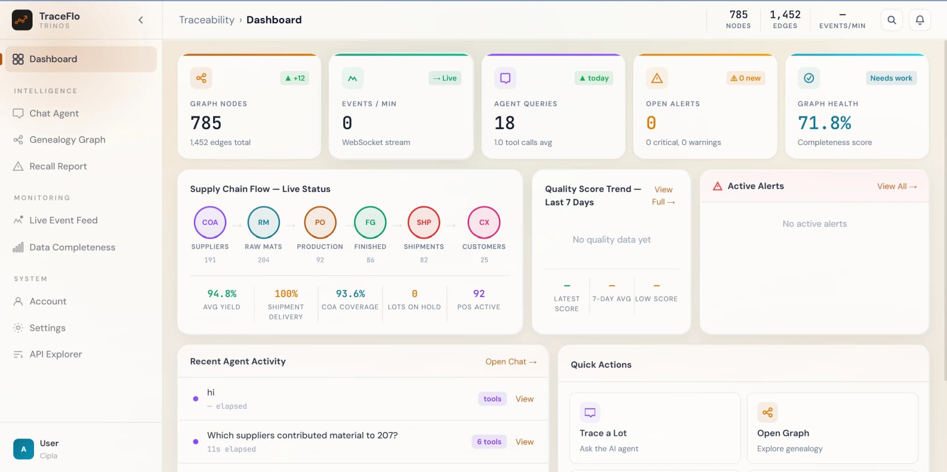Click the Live Event Feed pulse icon

pos(18,220)
